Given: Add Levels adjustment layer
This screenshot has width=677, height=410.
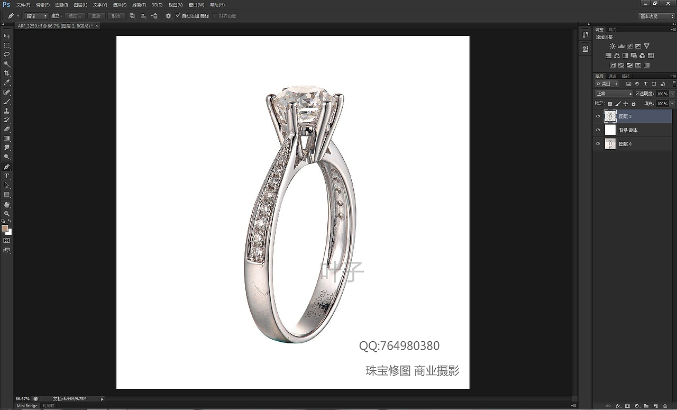Looking at the screenshot, I should (621, 46).
